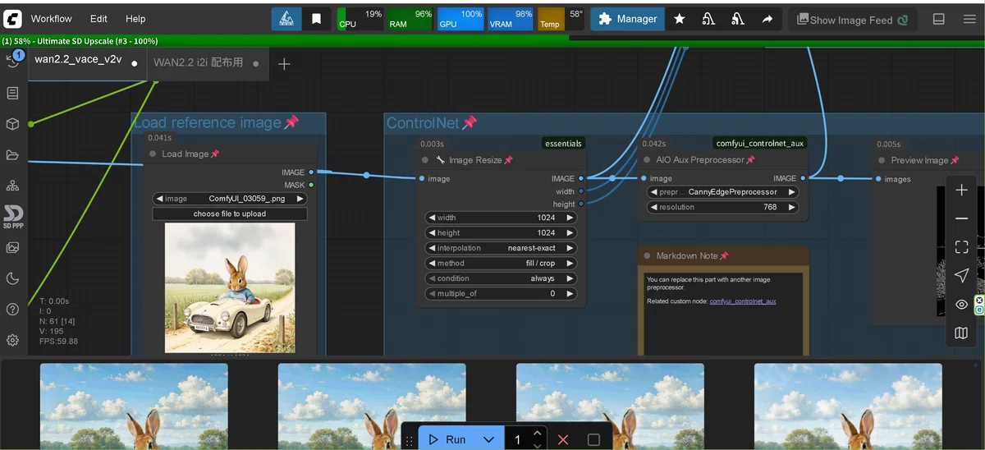Run the workflow
The width and height of the screenshot is (985, 450).
click(447, 439)
